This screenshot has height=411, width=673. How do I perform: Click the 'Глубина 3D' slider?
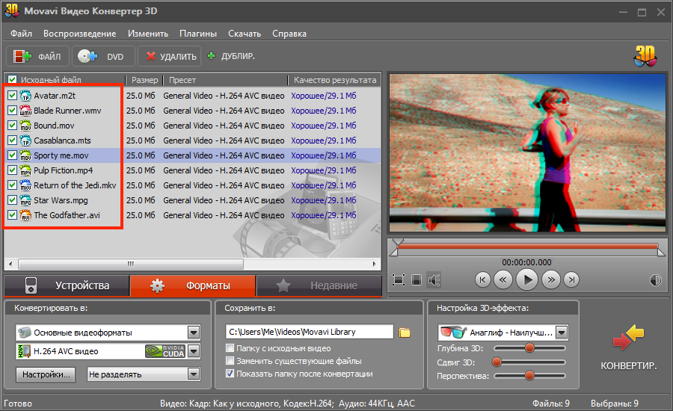pos(529,347)
